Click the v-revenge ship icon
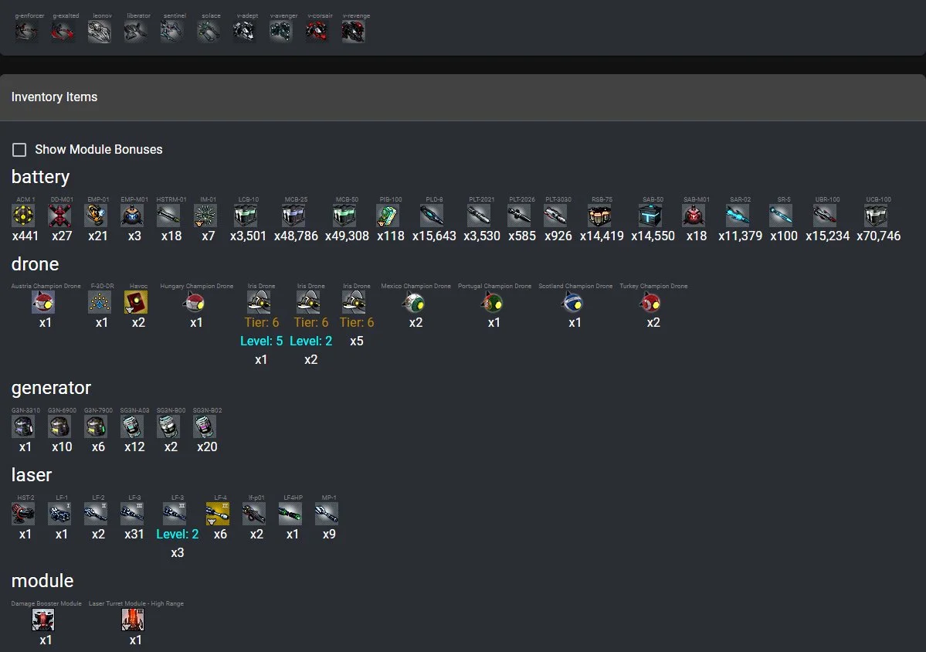This screenshot has height=652, width=926. pos(354,31)
